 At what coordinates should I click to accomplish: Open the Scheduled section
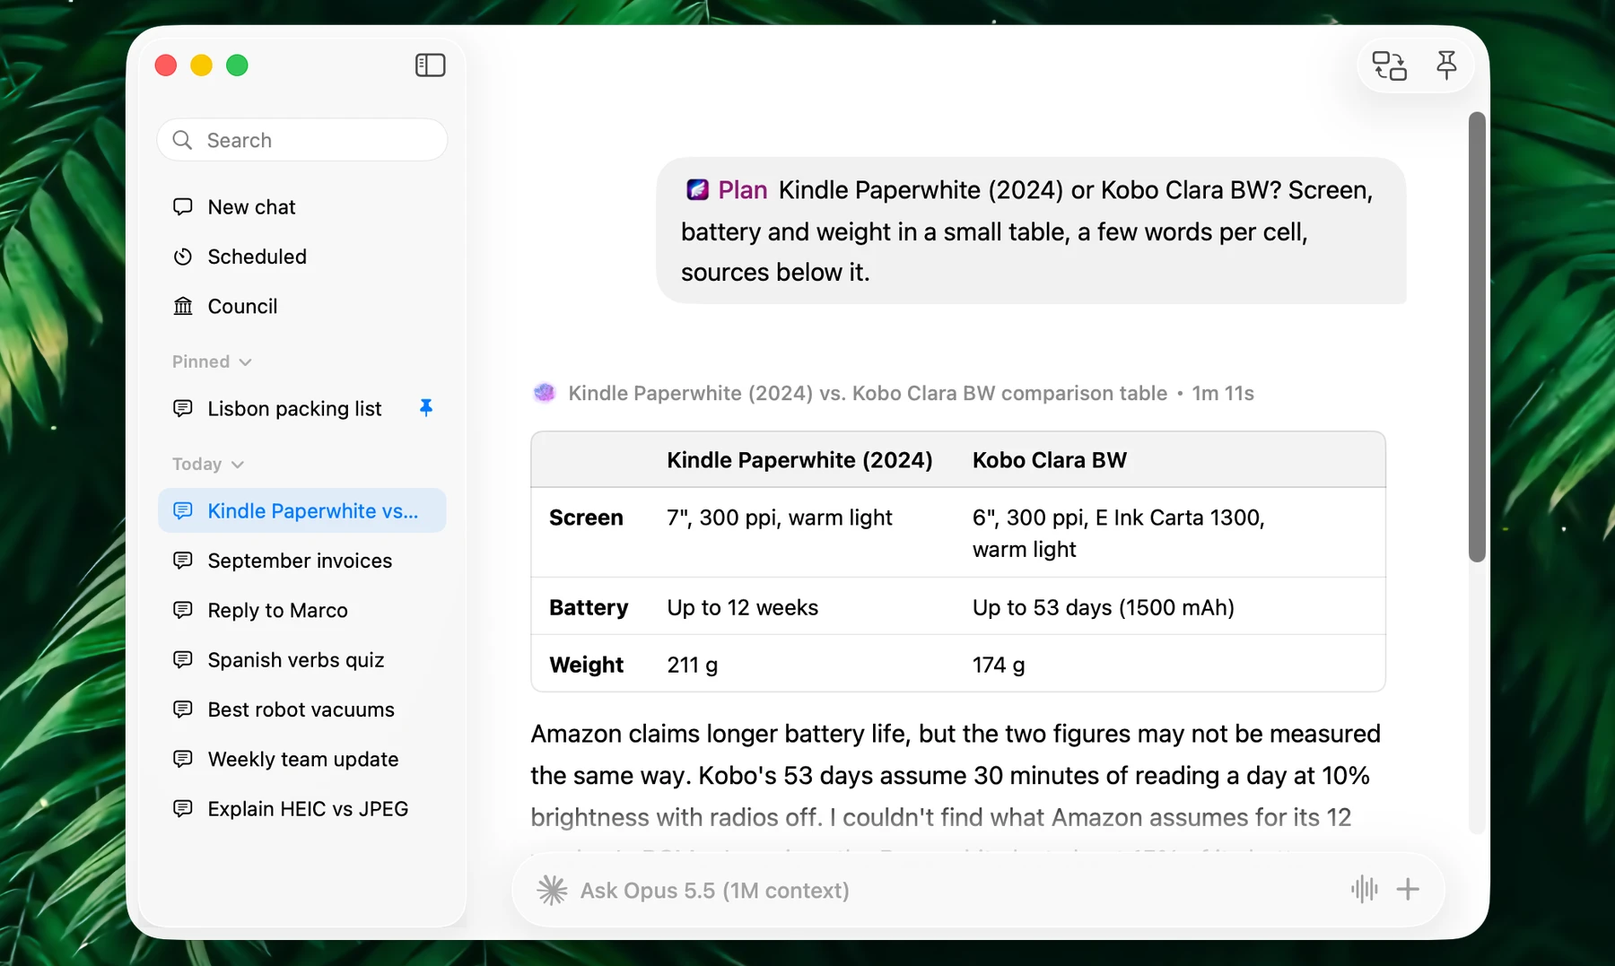click(x=302, y=257)
